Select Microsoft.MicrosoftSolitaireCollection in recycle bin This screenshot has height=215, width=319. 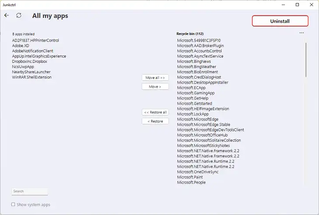point(209,140)
